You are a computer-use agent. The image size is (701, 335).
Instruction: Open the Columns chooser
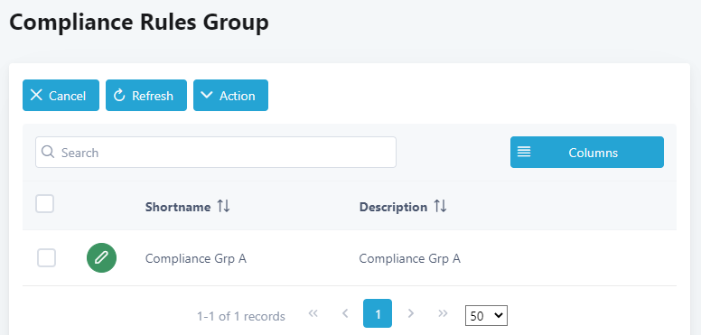pyautogui.click(x=587, y=153)
